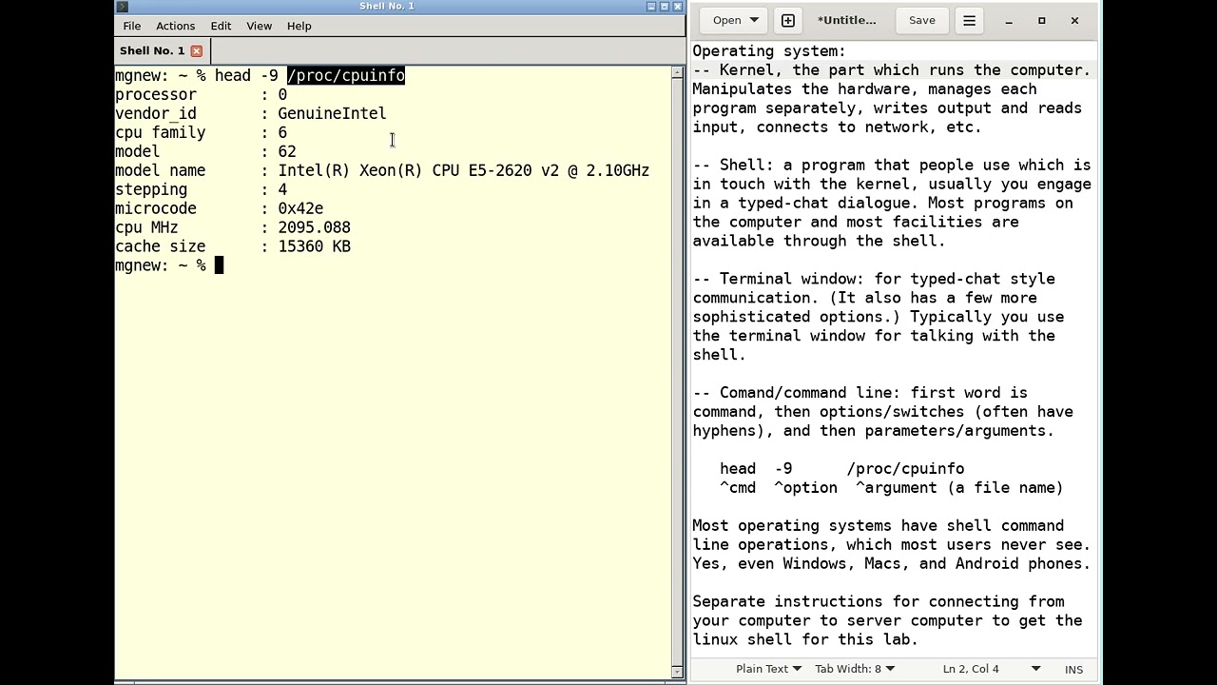This screenshot has height=685, width=1217.
Task: Click the 'stepping : 4' line
Action: [x=201, y=189]
